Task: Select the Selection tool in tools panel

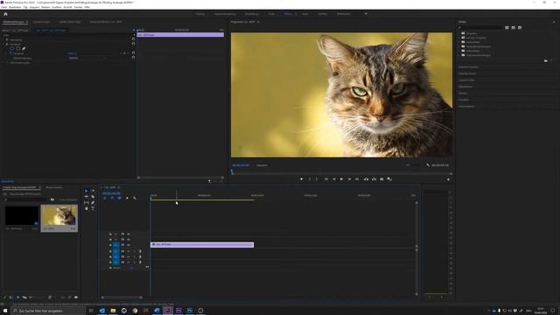Action: coord(86,191)
